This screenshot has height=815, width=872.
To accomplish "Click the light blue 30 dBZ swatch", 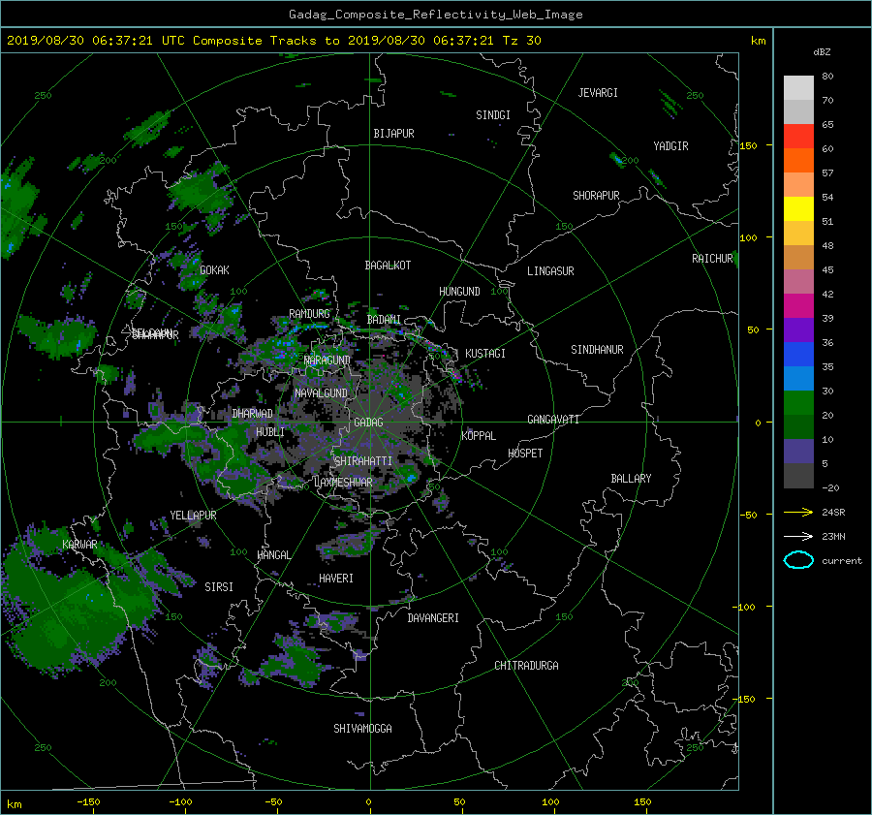I will point(798,379).
